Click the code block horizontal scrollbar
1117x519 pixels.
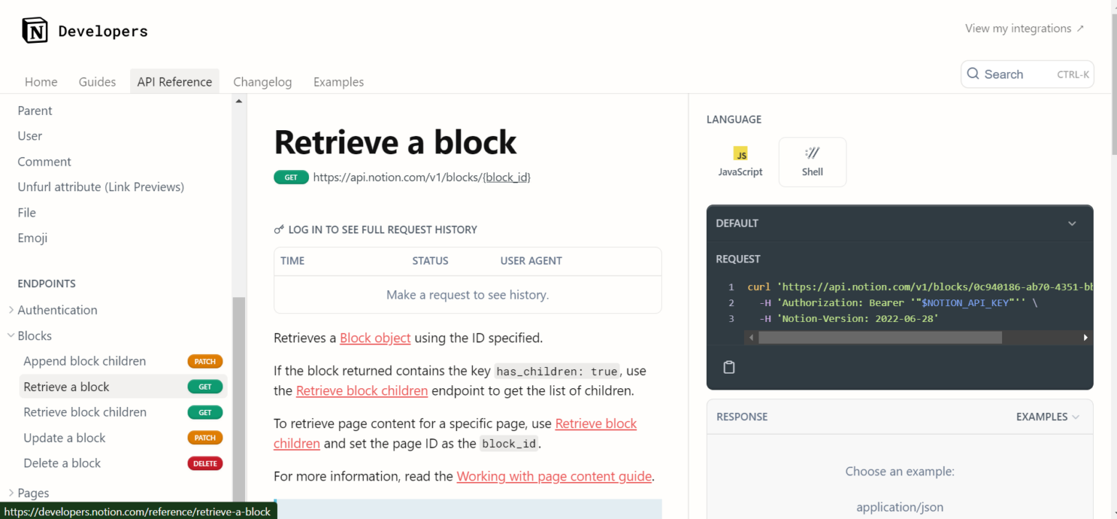[x=880, y=337]
